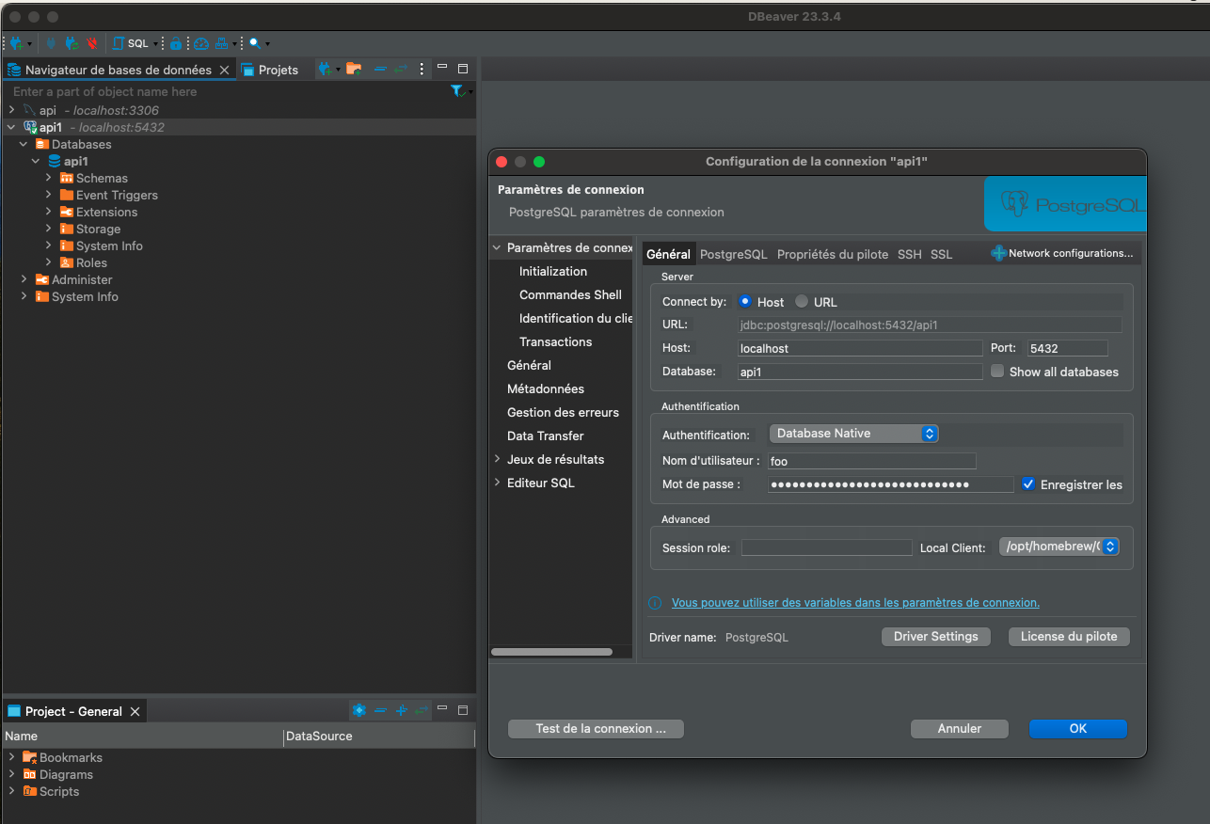
Task: Enable the Show all databases checkbox
Action: tap(997, 372)
